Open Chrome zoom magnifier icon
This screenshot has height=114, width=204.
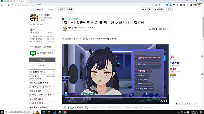pyautogui.click(x=152, y=5)
